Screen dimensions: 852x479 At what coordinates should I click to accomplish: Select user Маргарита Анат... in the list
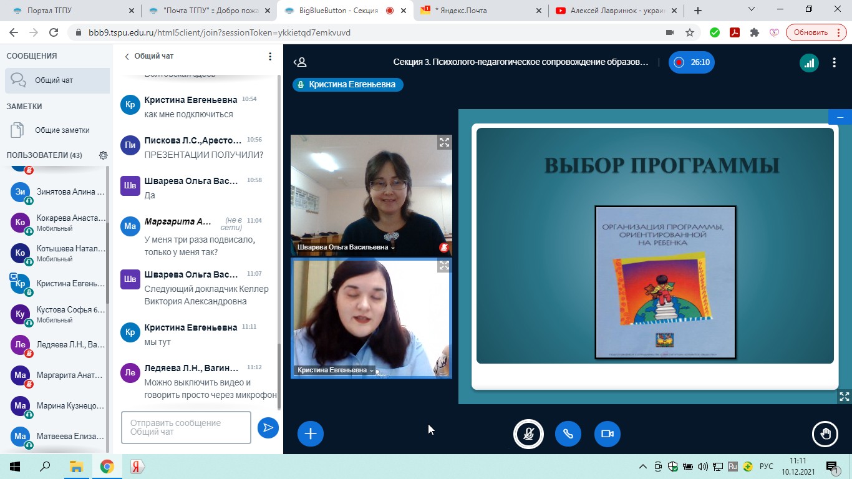point(57,375)
